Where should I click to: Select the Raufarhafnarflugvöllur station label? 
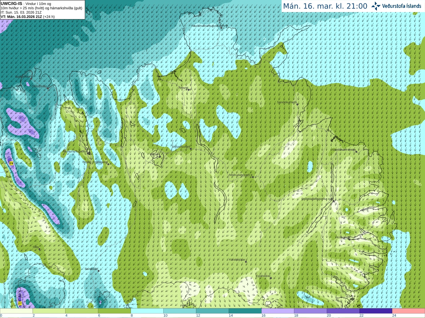(x=206, y=26)
